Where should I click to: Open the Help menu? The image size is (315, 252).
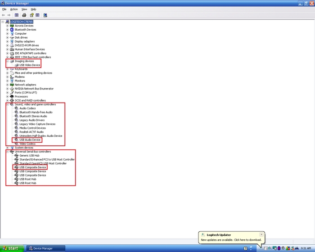coord(33,9)
